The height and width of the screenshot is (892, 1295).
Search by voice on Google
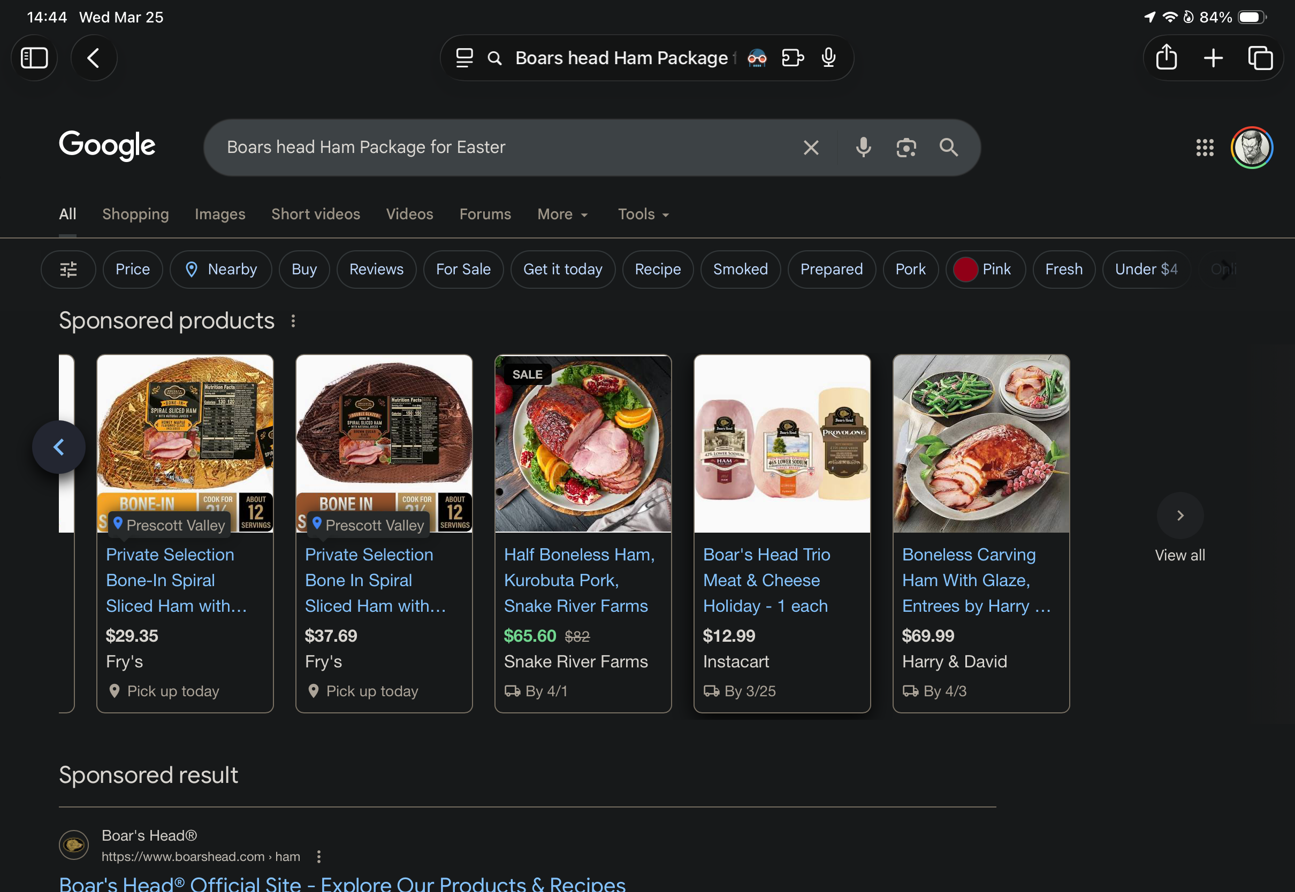863,148
